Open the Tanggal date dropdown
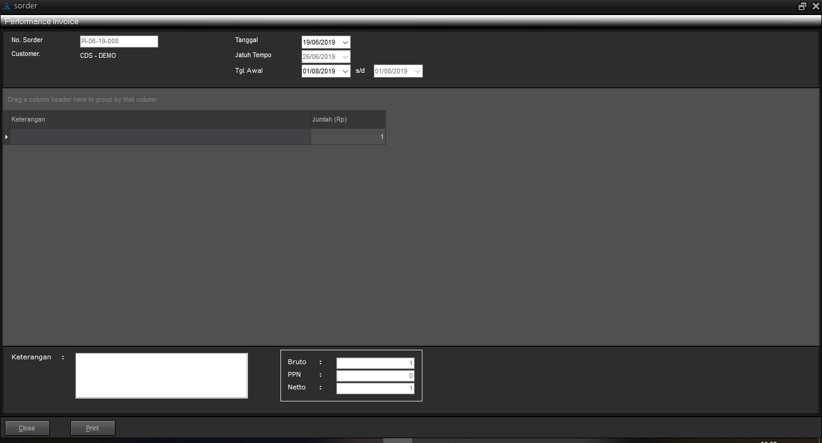The image size is (822, 443). coord(345,42)
